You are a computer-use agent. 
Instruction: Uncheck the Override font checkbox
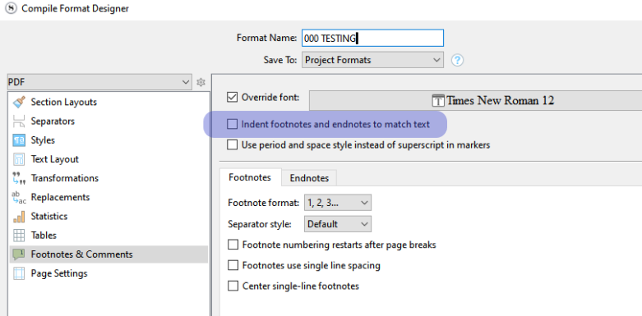(232, 98)
